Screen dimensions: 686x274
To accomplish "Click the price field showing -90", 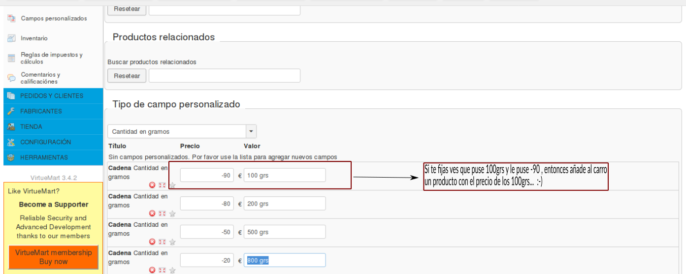I will click(x=207, y=175).
